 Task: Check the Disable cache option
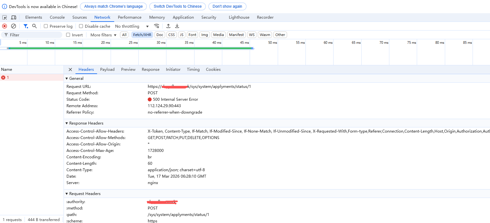point(81,26)
